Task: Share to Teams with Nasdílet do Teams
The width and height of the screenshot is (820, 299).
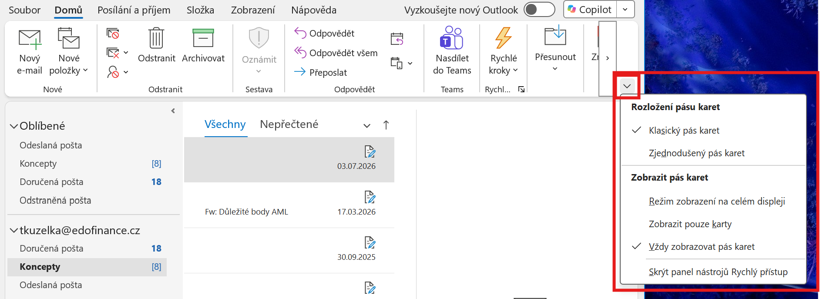Action: [452, 50]
